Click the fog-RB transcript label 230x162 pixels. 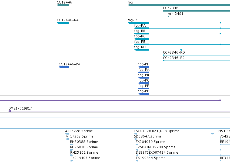pyautogui.click(x=140, y=31)
